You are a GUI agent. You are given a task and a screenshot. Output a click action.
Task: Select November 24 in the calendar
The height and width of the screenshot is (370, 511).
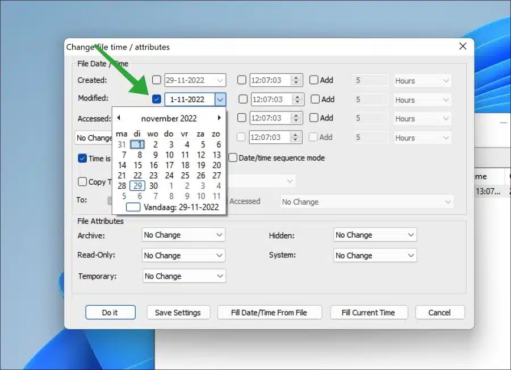[x=169, y=176]
